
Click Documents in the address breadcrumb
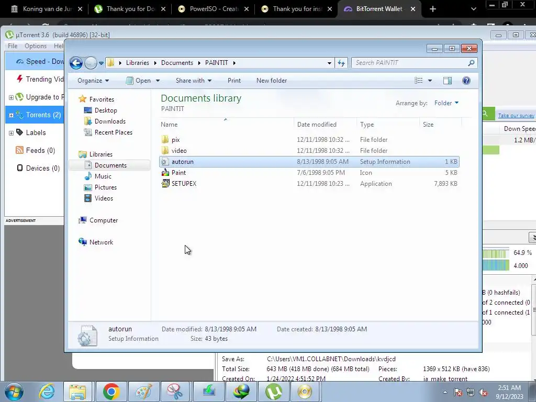177,63
